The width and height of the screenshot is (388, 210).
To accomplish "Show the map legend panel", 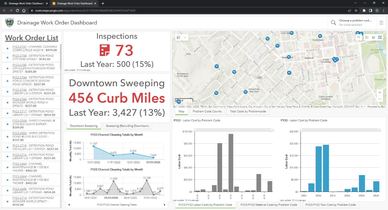I will tap(367, 37).
